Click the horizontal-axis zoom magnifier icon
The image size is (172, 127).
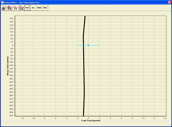(10, 8)
